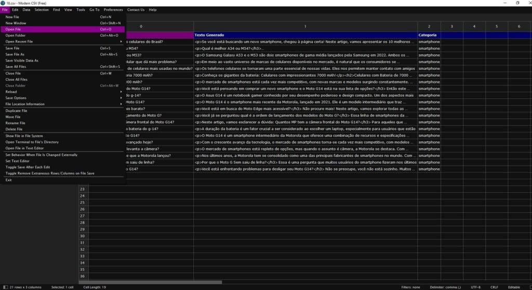The width and height of the screenshot is (532, 290).
Task: Expand Open Recent File submenu
Action: 62,41
